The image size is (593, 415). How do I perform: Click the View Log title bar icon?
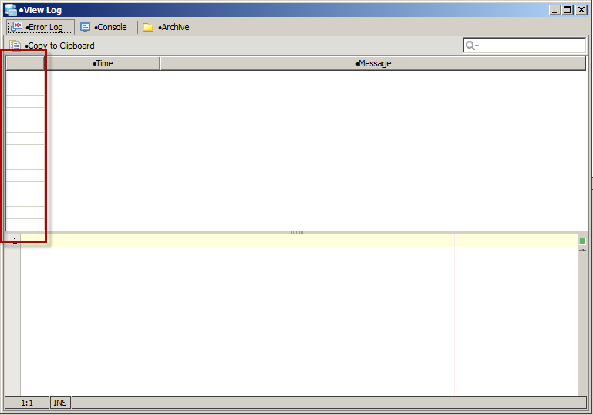(10, 10)
